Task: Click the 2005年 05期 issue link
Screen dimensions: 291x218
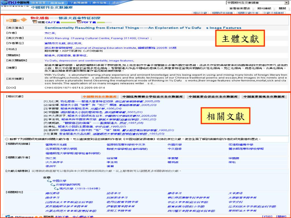Action: pos(166,48)
